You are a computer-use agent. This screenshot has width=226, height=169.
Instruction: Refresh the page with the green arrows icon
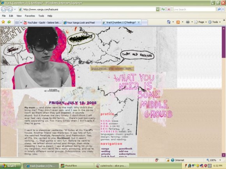[x=163, y=9]
